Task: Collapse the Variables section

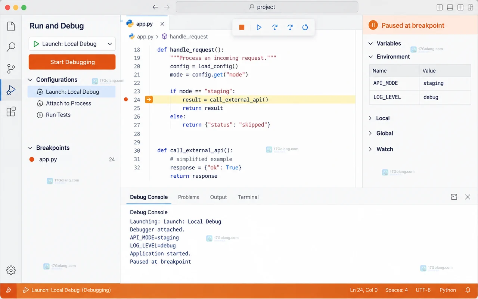Action: click(x=370, y=44)
